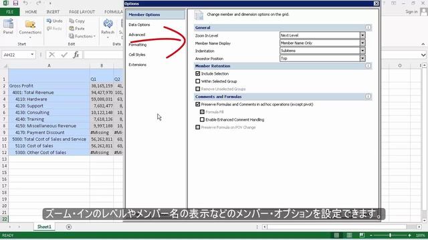Screen dimensions: 428x240
Task: Switch to the PAGE LAYOUT ribbon tab
Action: [82, 12]
